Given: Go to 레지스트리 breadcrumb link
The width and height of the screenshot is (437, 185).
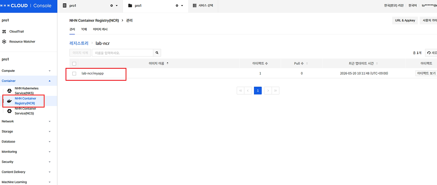Looking at the screenshot, I should click(x=79, y=43).
